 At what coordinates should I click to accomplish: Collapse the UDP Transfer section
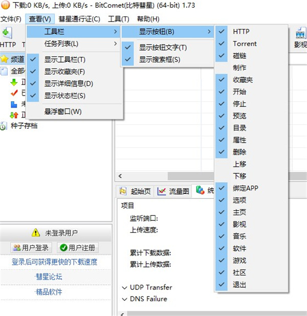pos(125,287)
